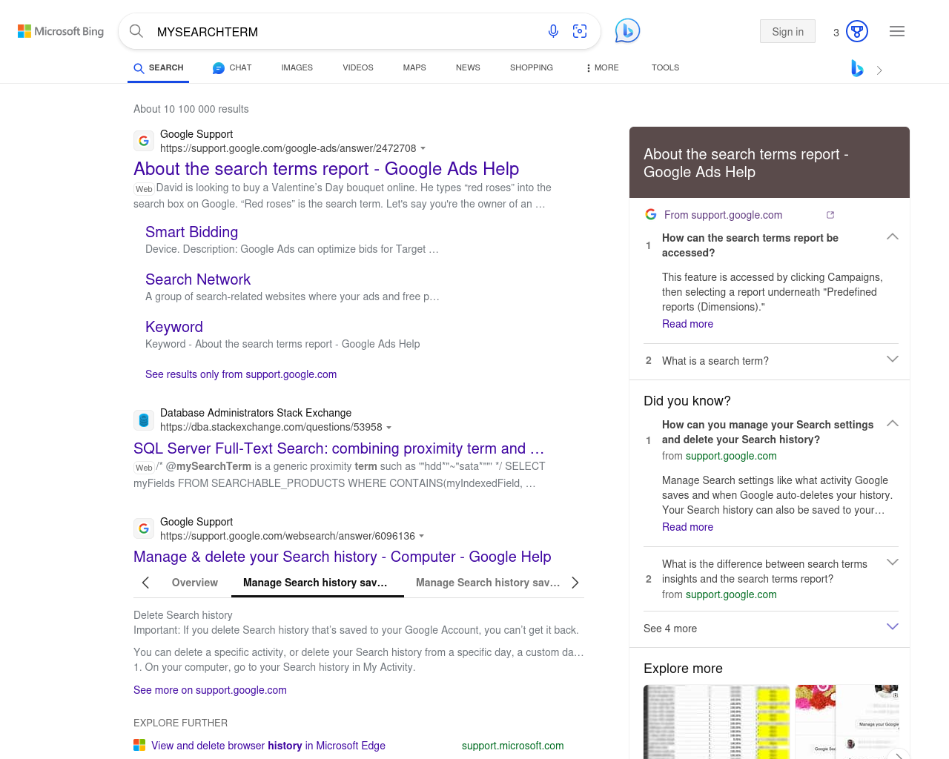Switch to the VIDEOS tab
The image size is (949, 759).
(x=358, y=67)
